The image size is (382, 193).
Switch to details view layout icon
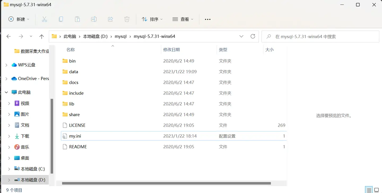tap(368, 190)
